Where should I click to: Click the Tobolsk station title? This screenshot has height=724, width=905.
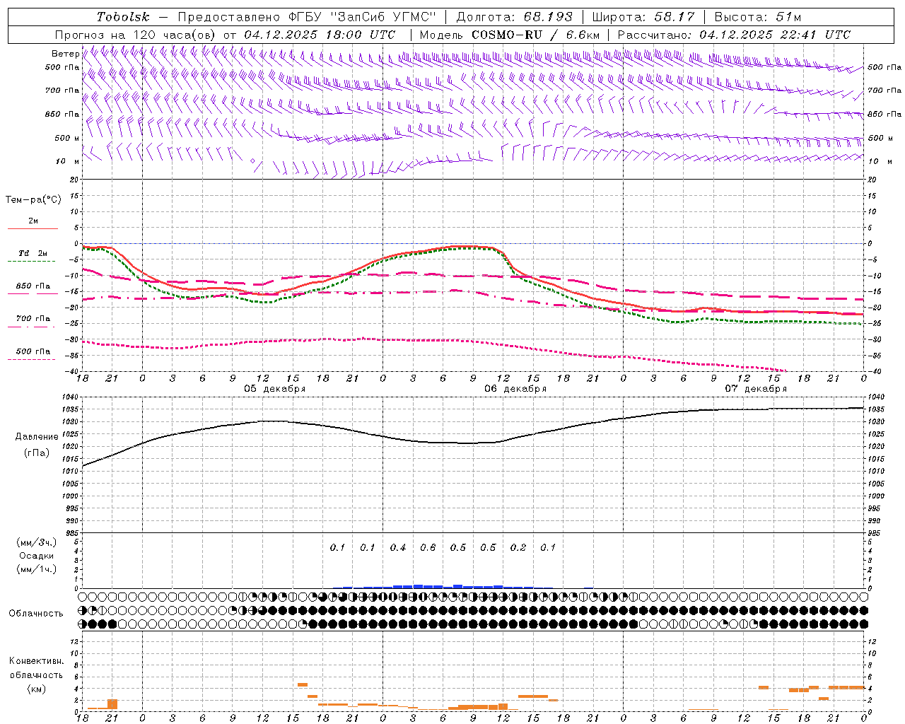tap(123, 17)
